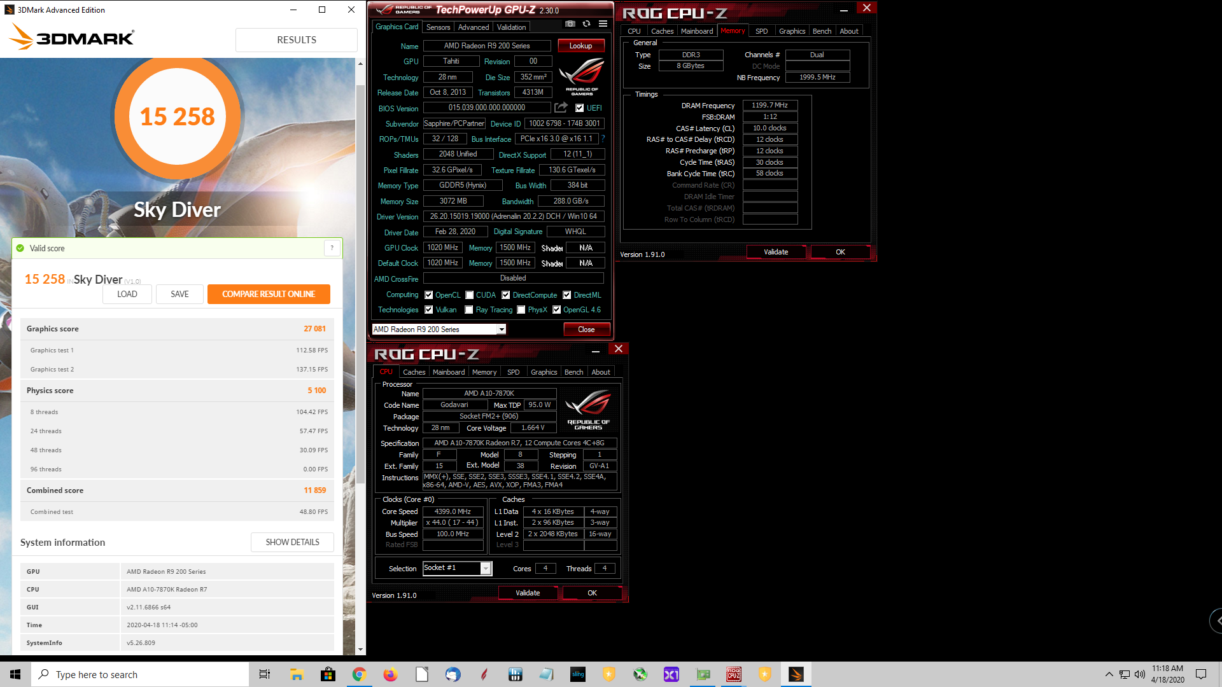Toggle the DirectML checkbox
The image size is (1222, 687).
(x=566, y=295)
